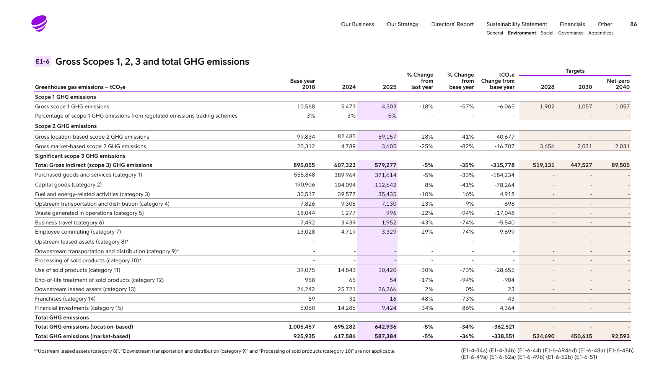671x378 pixels.
Task: Click the footnote about categories not applicable
Action: click(x=215, y=351)
